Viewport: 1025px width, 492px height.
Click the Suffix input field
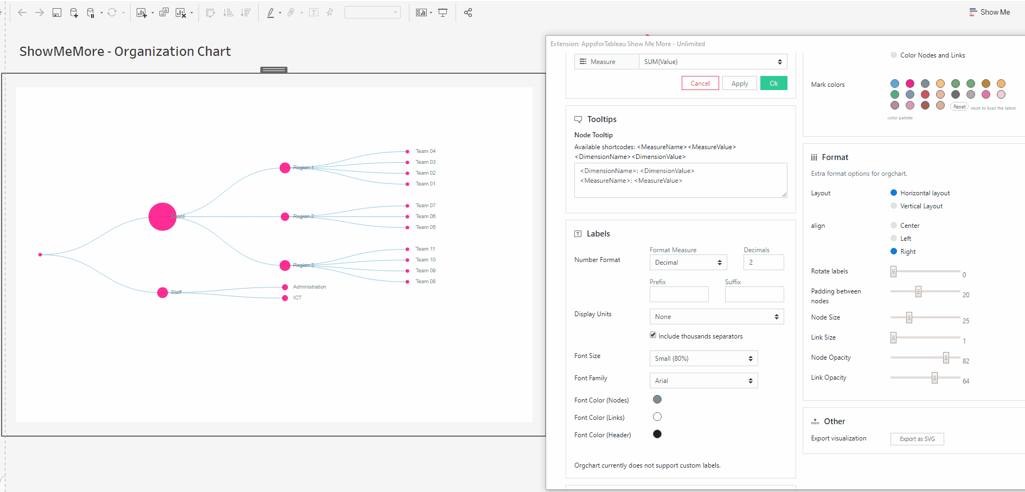[754, 294]
